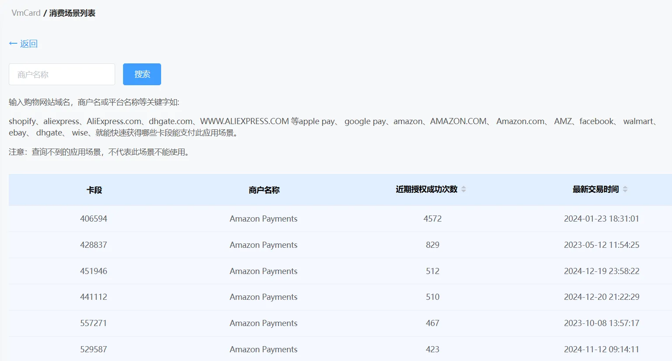Image resolution: width=672 pixels, height=361 pixels.
Task: Click the back arrow icon
Action: point(13,44)
